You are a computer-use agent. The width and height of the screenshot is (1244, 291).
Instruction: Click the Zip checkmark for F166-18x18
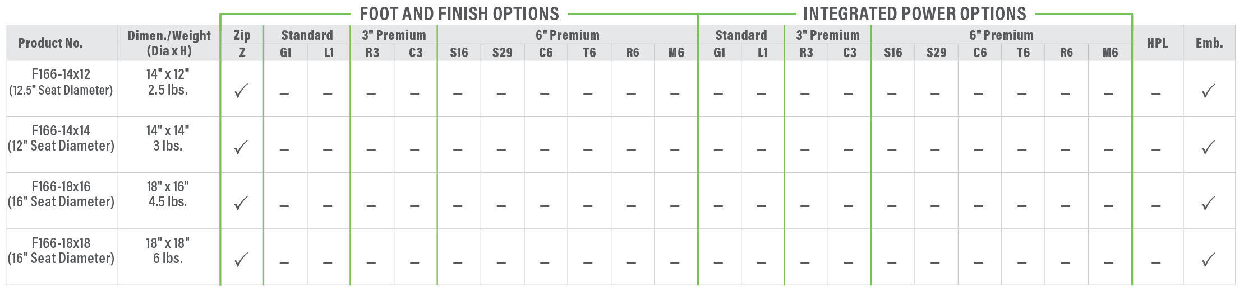[241, 260]
